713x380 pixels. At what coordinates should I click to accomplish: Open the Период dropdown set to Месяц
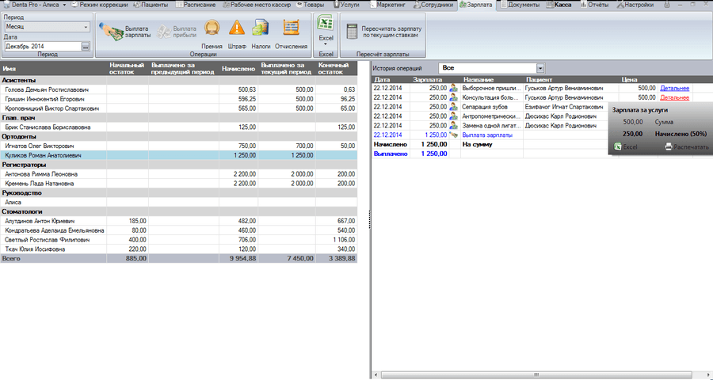tap(86, 27)
